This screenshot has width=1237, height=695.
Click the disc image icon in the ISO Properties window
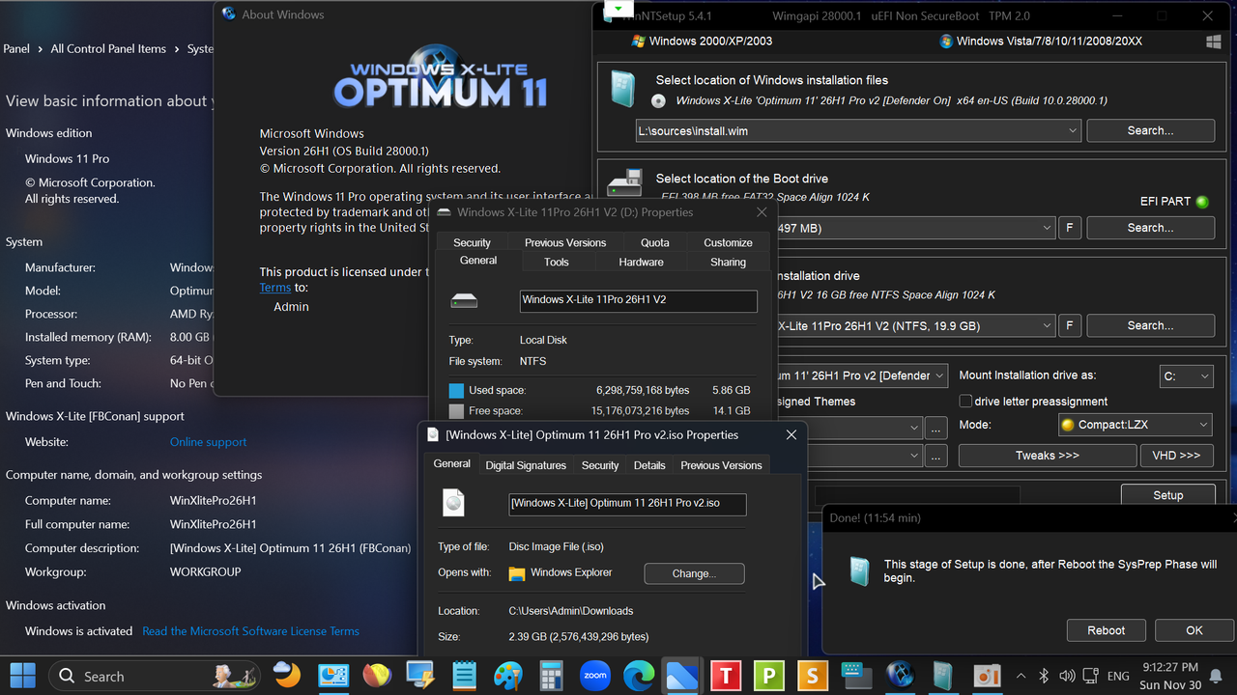(453, 502)
